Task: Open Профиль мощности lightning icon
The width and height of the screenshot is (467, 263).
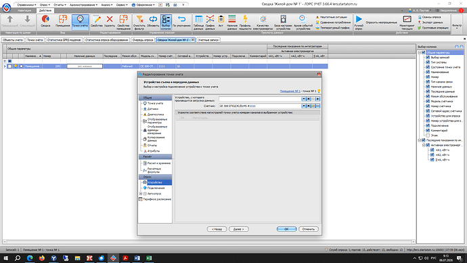Action: coord(245,22)
